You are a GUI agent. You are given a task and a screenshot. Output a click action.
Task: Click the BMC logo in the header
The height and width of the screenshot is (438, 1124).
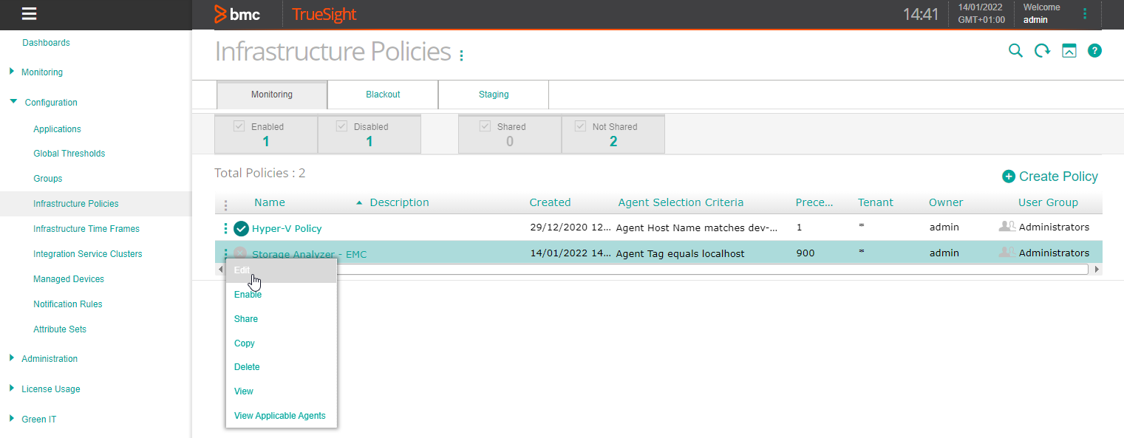pyautogui.click(x=238, y=13)
